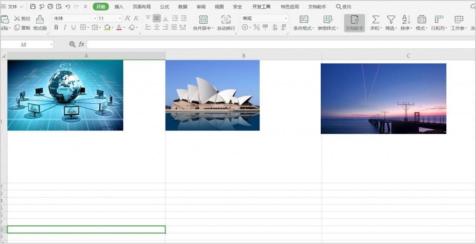476x244 pixels.
Task: Switch to the 数据 tab
Action: click(183, 7)
